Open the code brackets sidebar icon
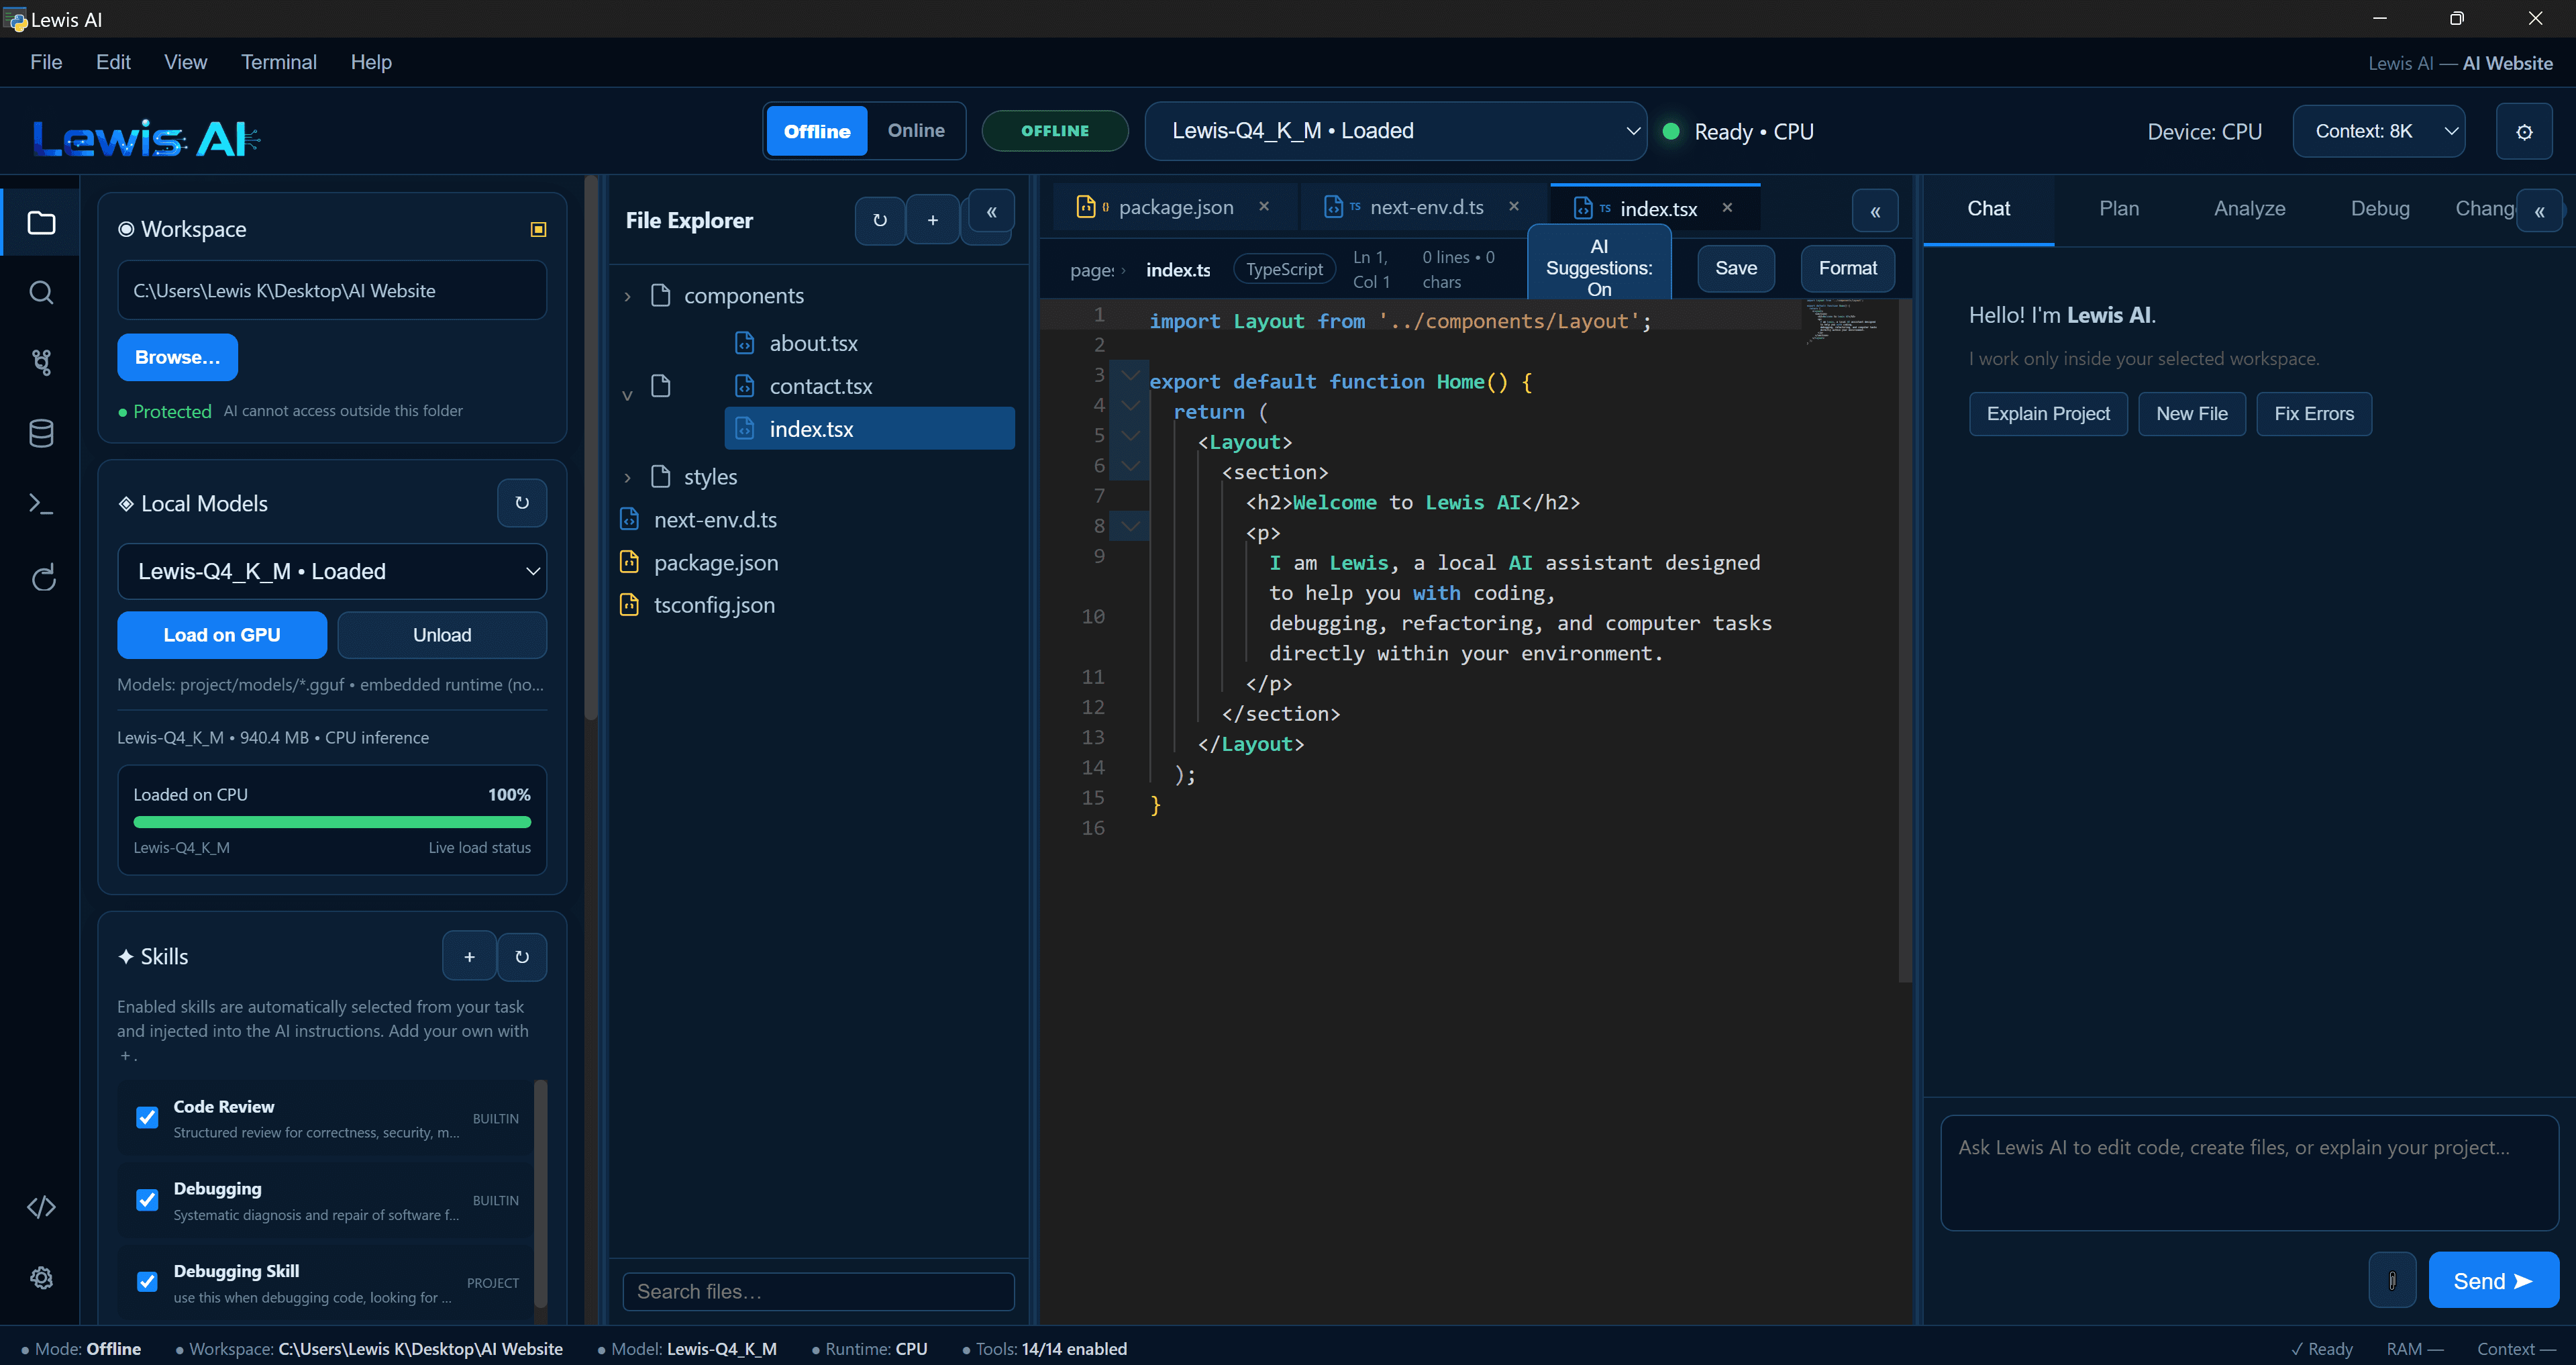Screen dimensions: 2576x1365 click(x=41, y=1207)
